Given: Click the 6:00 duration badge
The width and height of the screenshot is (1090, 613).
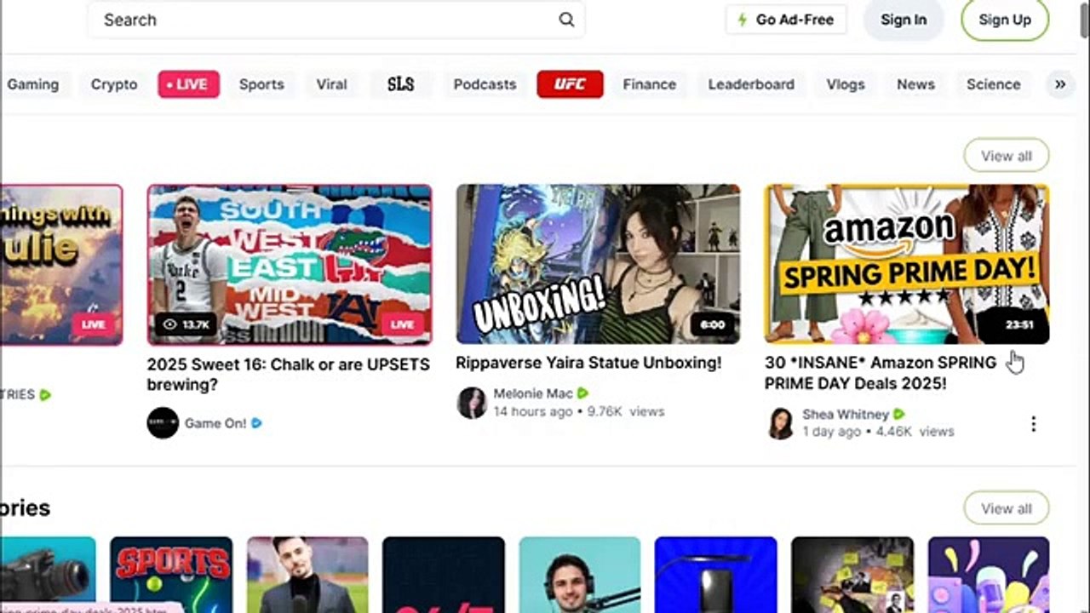Looking at the screenshot, I should point(712,324).
